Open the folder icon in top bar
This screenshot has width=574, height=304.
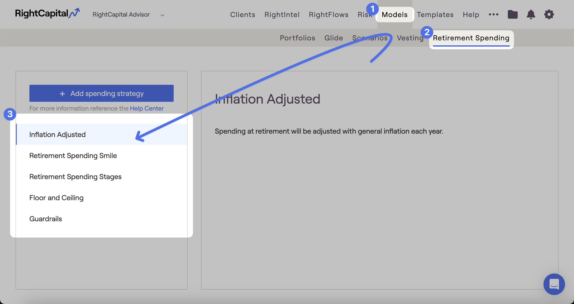pyautogui.click(x=512, y=14)
